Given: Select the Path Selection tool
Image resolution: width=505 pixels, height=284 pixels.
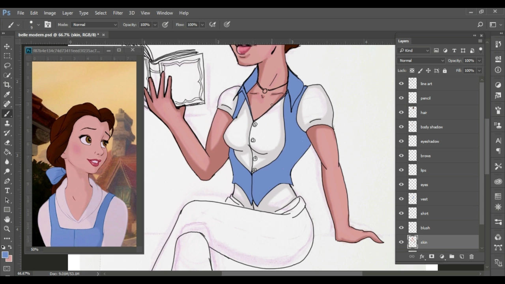Looking at the screenshot, I should click(7, 200).
